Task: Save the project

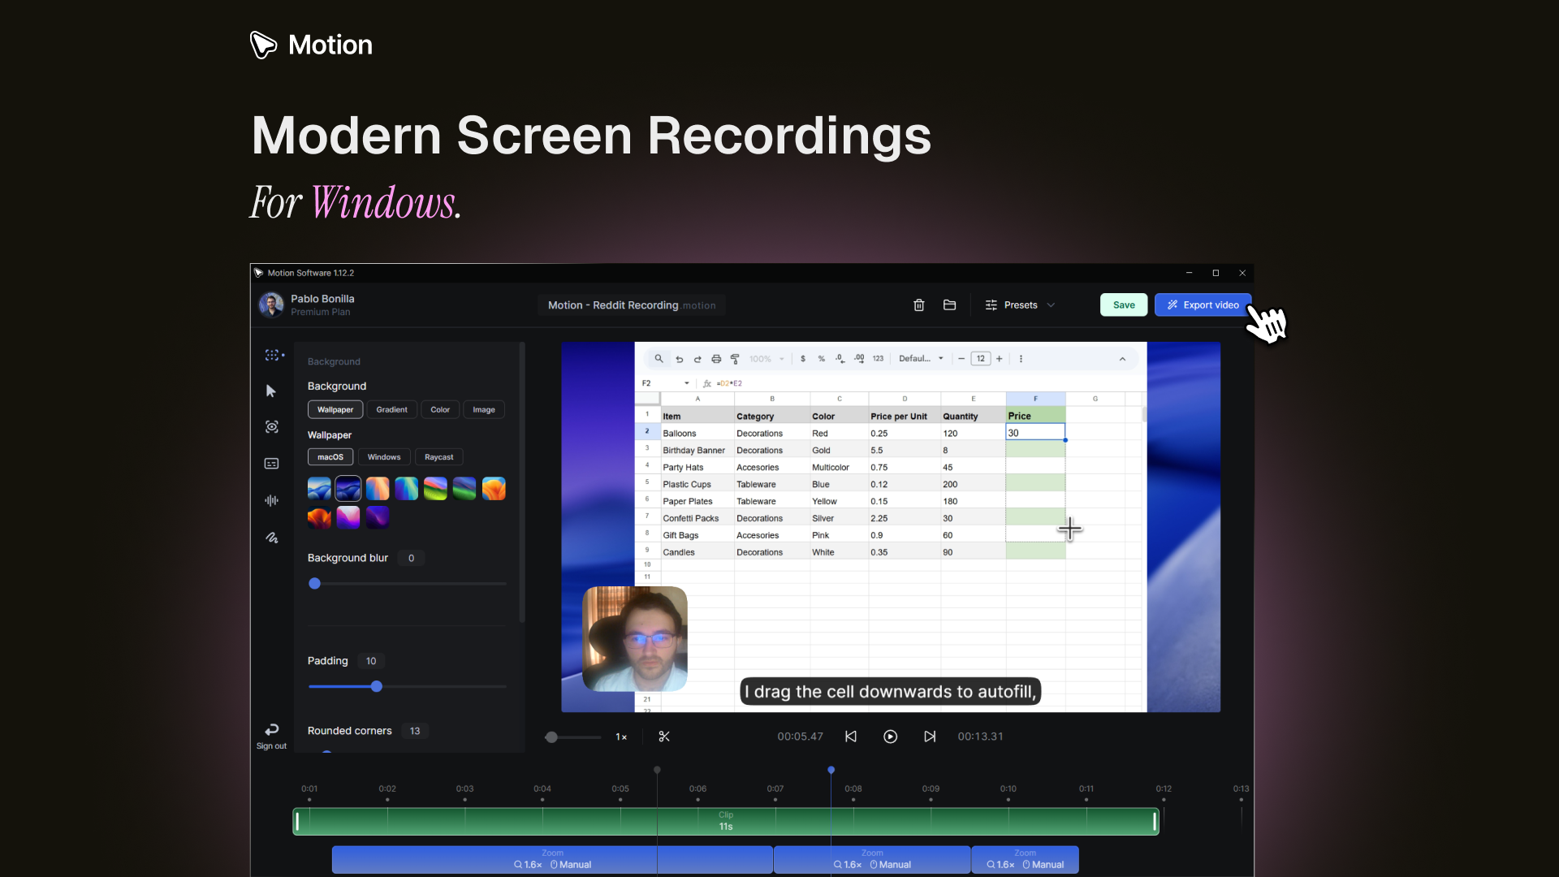Action: pyautogui.click(x=1123, y=305)
